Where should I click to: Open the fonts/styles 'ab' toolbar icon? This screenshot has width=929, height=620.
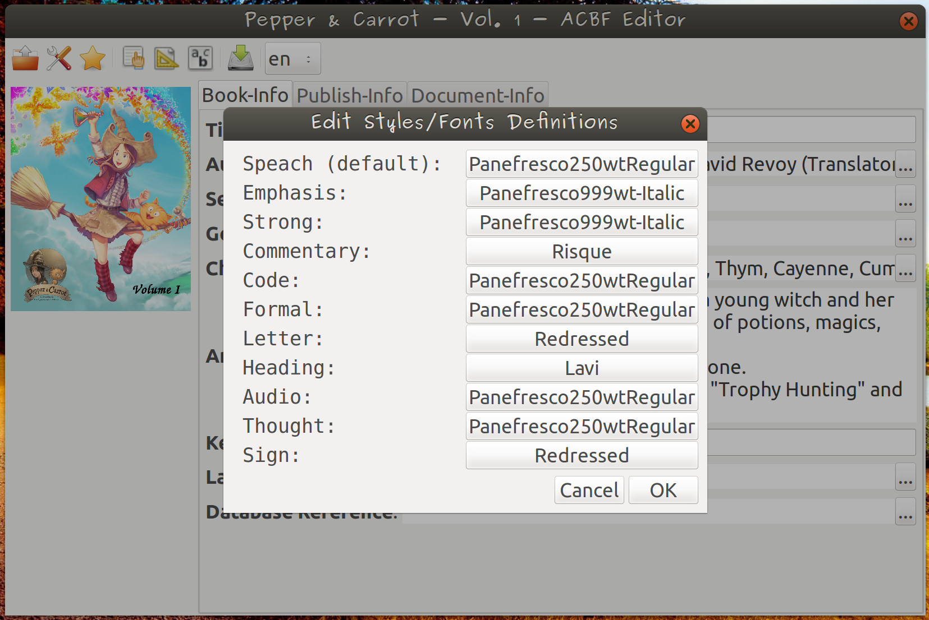(200, 58)
